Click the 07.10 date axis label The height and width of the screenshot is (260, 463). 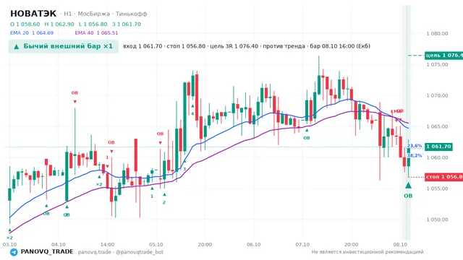click(302, 244)
